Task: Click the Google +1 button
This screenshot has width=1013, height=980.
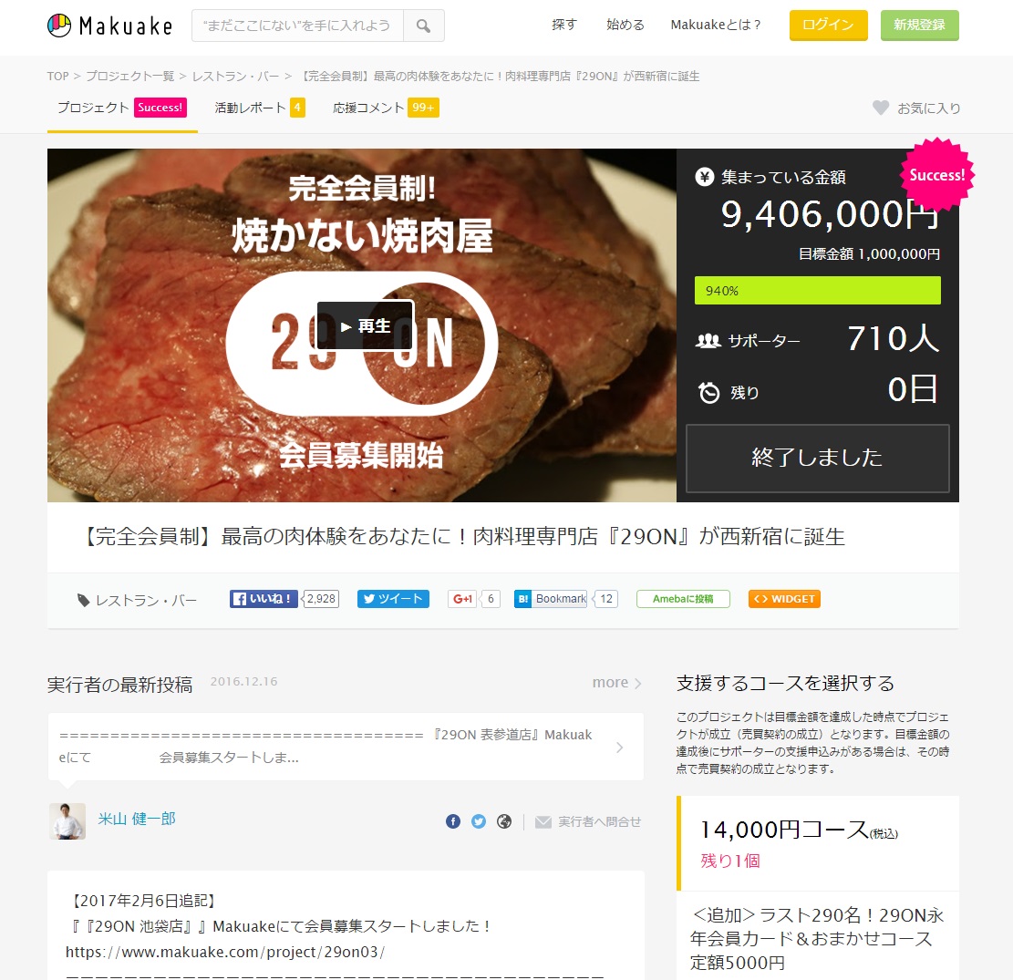Action: click(x=462, y=599)
